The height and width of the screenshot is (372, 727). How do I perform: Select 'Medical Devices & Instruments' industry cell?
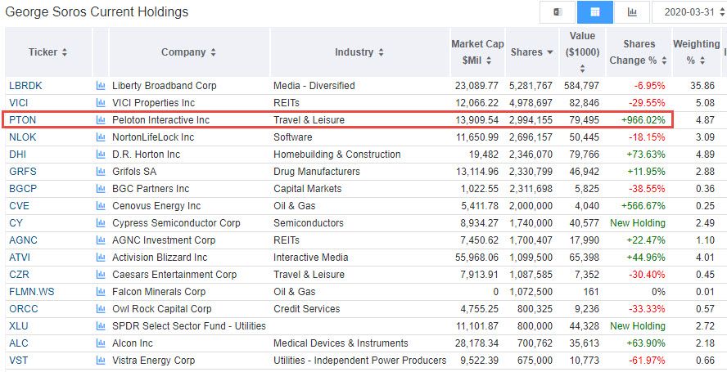pos(341,343)
